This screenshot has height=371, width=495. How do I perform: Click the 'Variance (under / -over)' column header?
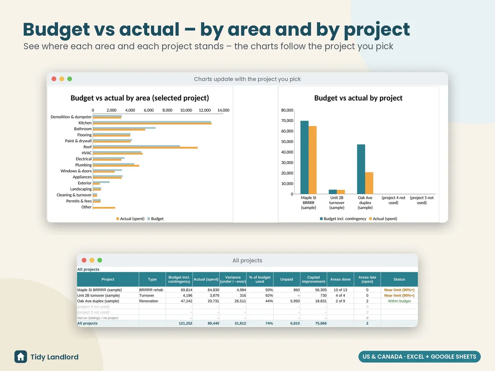(x=233, y=279)
